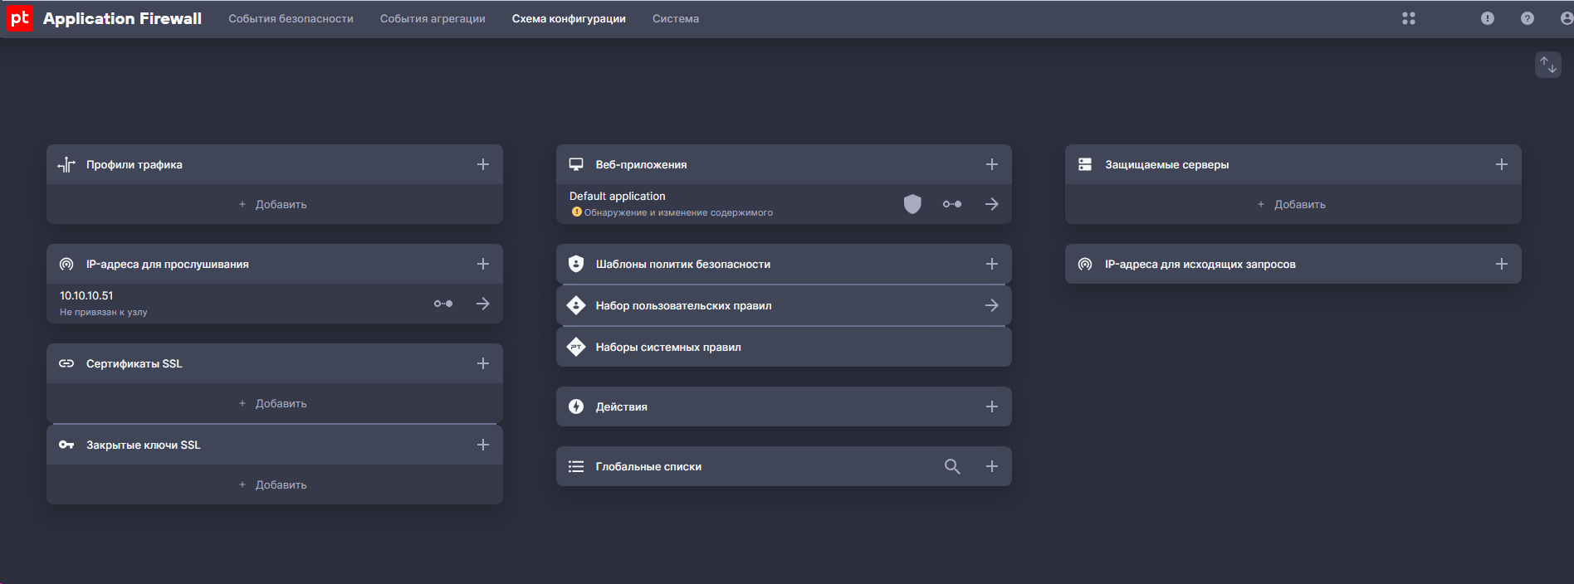Click the shield icon on Default application
This screenshot has height=584, width=1574.
912,204
